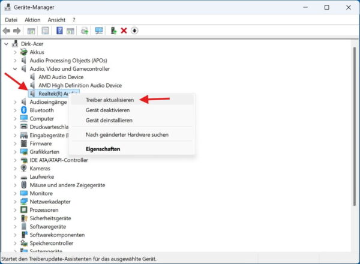Select AMD High Definition Audio Device
This screenshot has height=264, width=360.
point(80,85)
